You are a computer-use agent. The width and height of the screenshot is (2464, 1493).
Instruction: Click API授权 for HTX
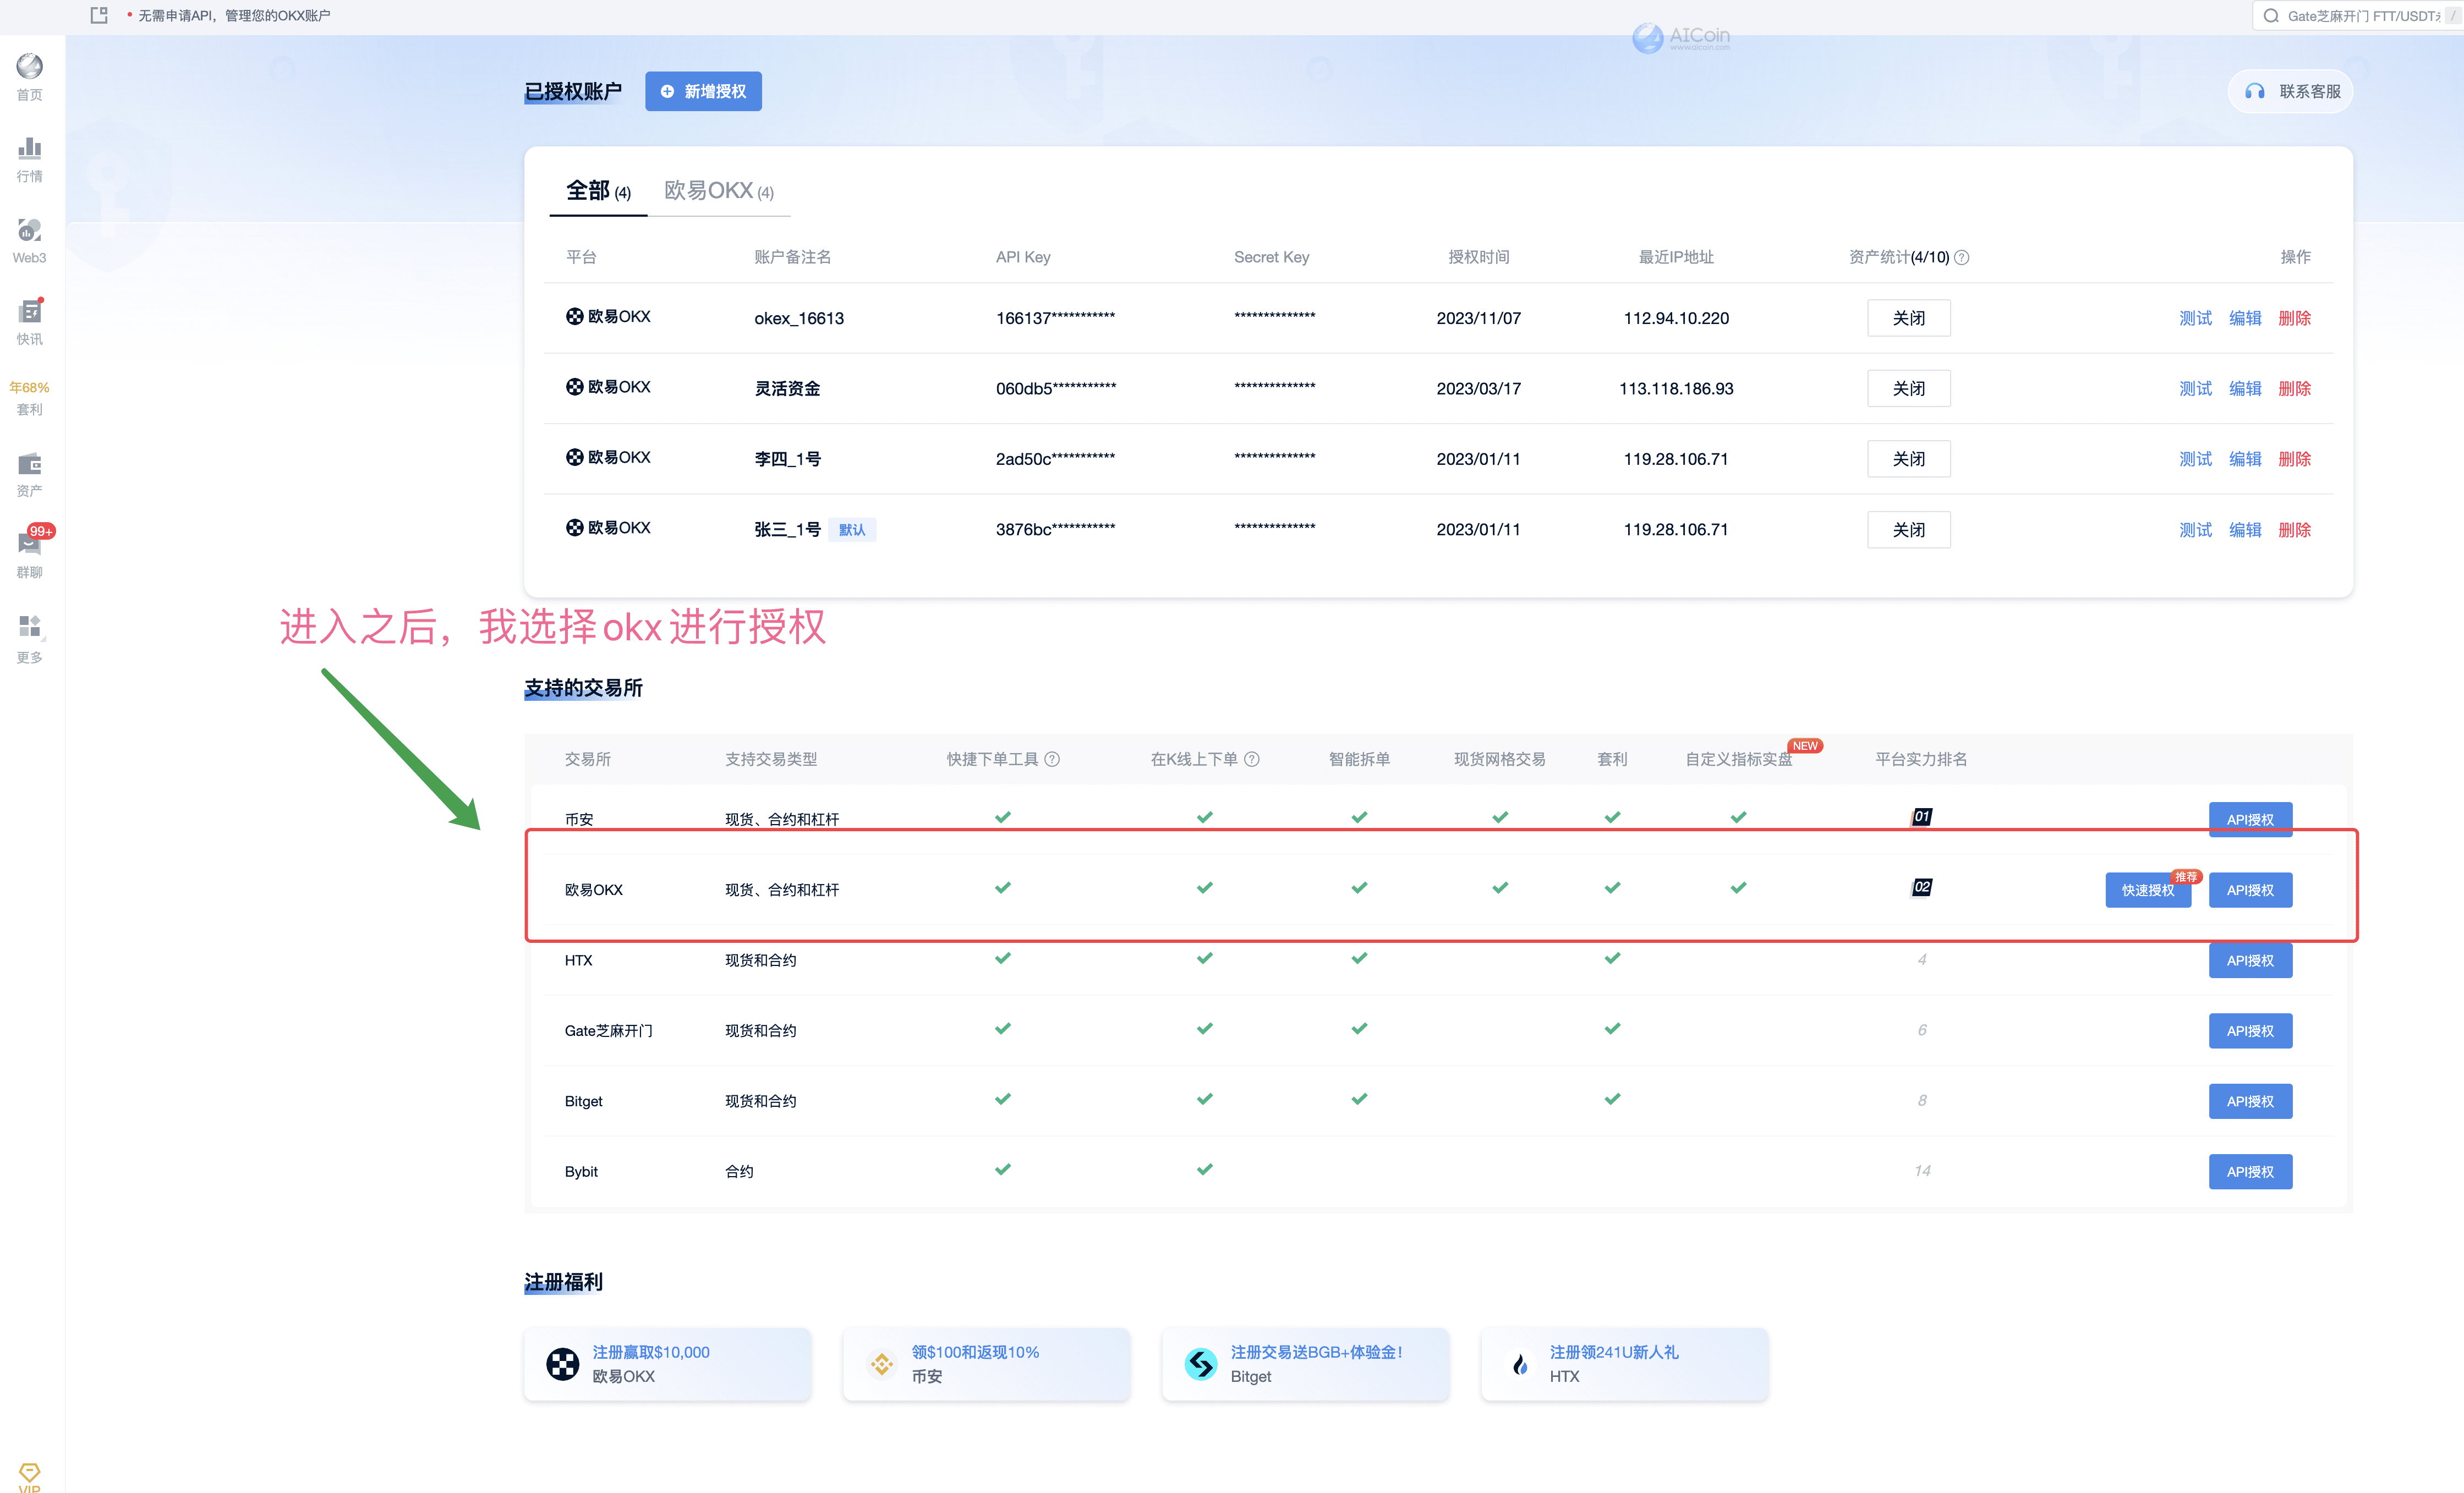[x=2250, y=960]
